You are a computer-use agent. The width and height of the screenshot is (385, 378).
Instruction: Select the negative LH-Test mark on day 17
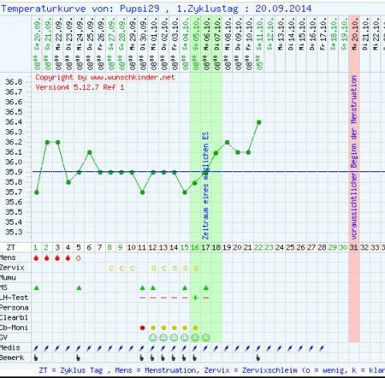point(206,298)
